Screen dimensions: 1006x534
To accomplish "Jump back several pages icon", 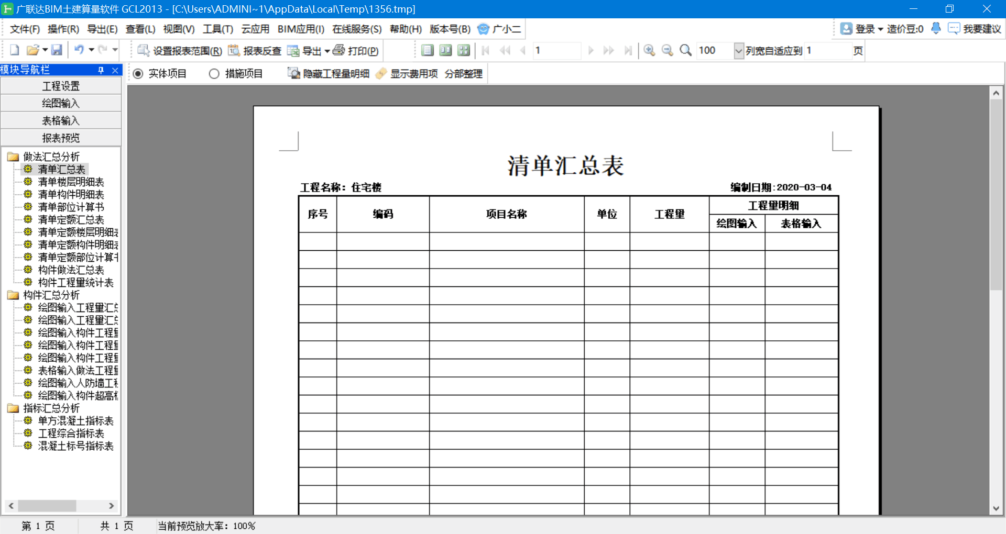I will click(505, 50).
